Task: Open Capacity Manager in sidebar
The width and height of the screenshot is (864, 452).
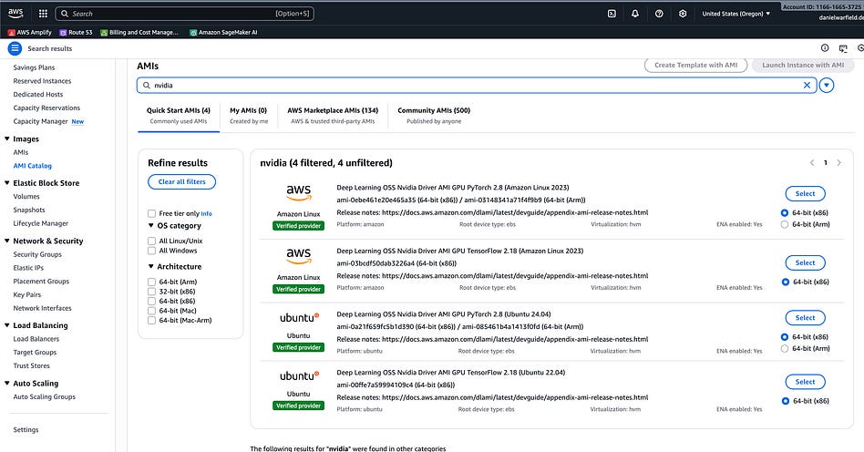Action: click(x=40, y=121)
